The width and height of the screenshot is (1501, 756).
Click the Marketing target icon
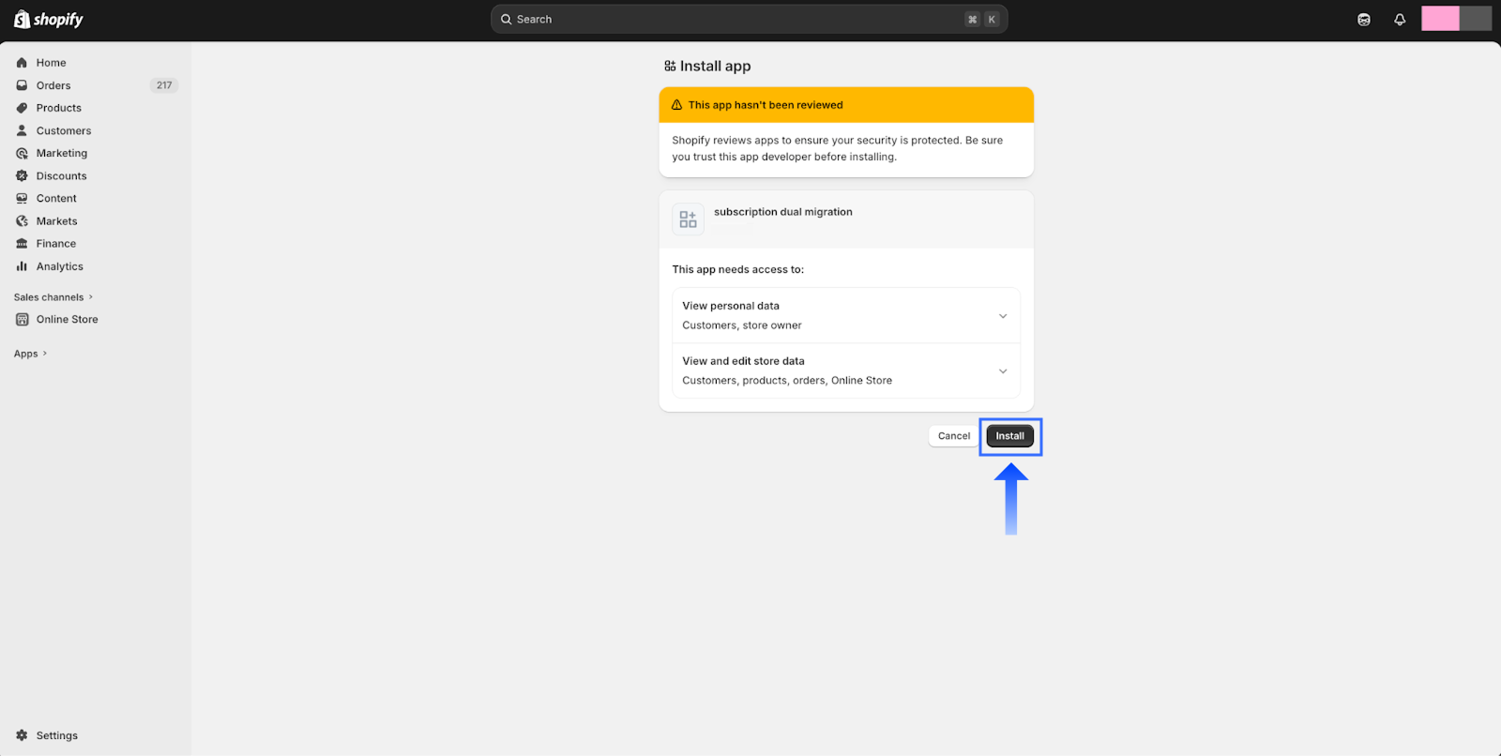(x=22, y=153)
